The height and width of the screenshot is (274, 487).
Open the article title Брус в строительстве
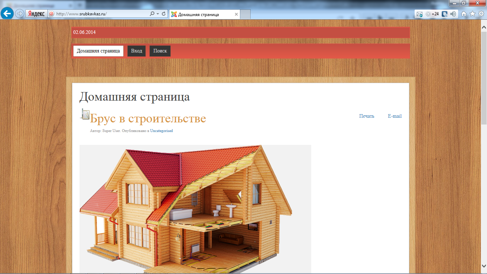coord(148,118)
